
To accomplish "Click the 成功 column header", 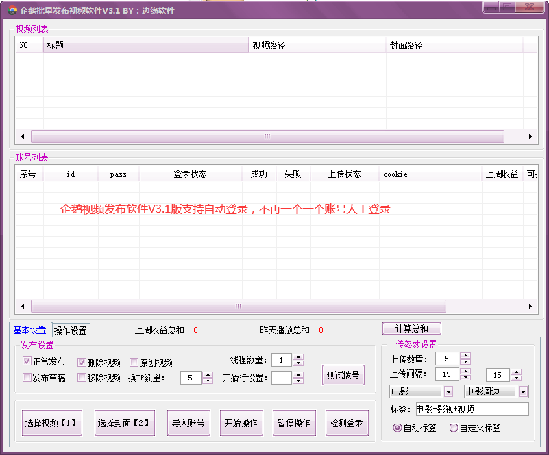I will (x=259, y=174).
